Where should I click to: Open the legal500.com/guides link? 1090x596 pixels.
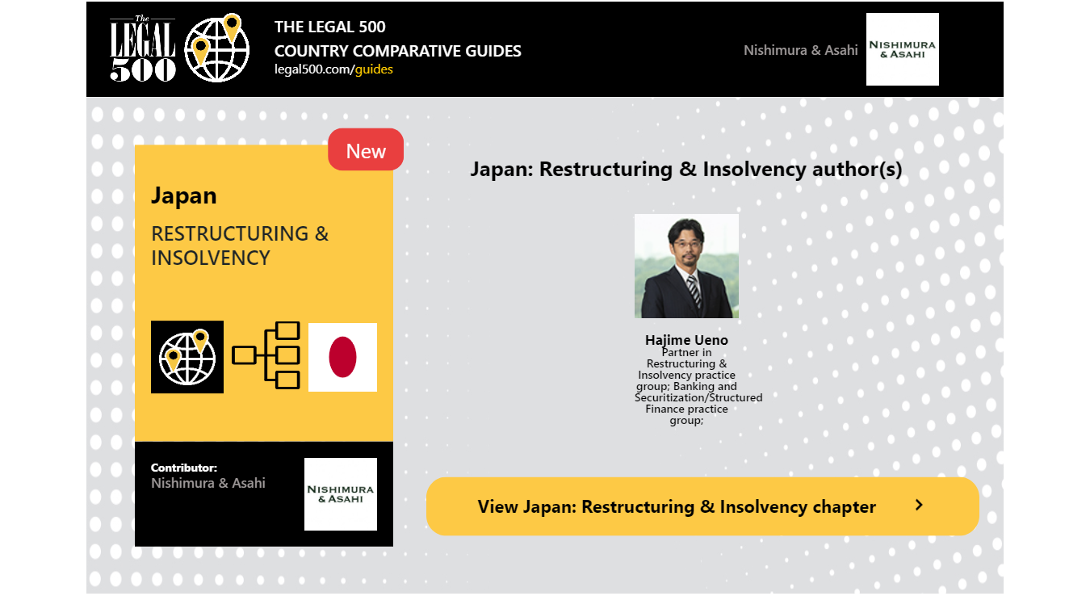coord(333,69)
